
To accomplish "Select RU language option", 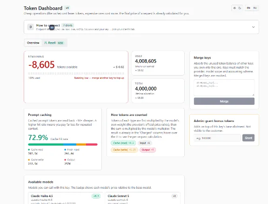I will click(x=255, y=8).
